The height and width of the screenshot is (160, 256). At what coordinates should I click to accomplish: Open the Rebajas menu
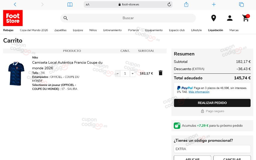[8, 30]
